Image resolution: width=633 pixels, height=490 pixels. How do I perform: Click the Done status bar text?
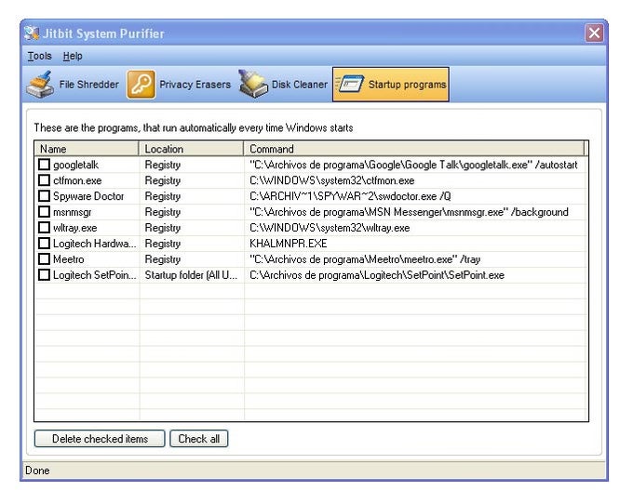click(x=37, y=470)
